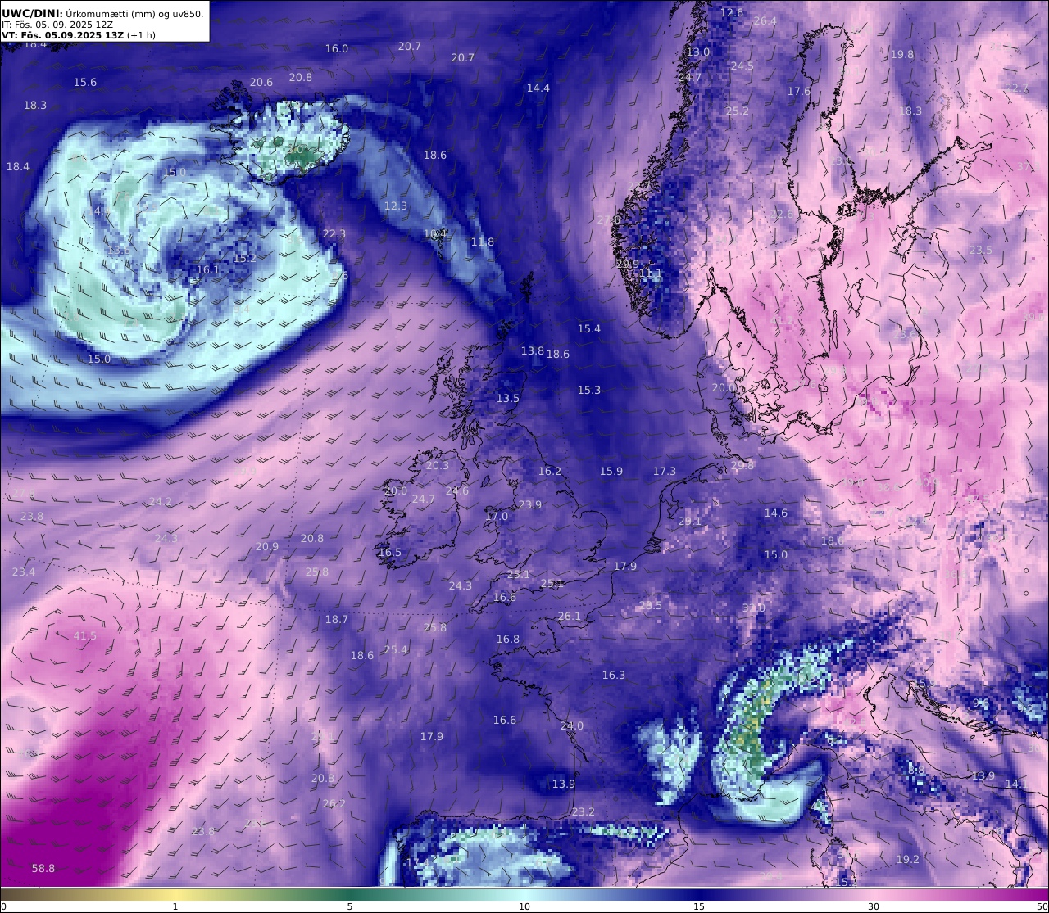Click the 17.0 value over Wales
The width and height of the screenshot is (1049, 913).
[x=497, y=516]
